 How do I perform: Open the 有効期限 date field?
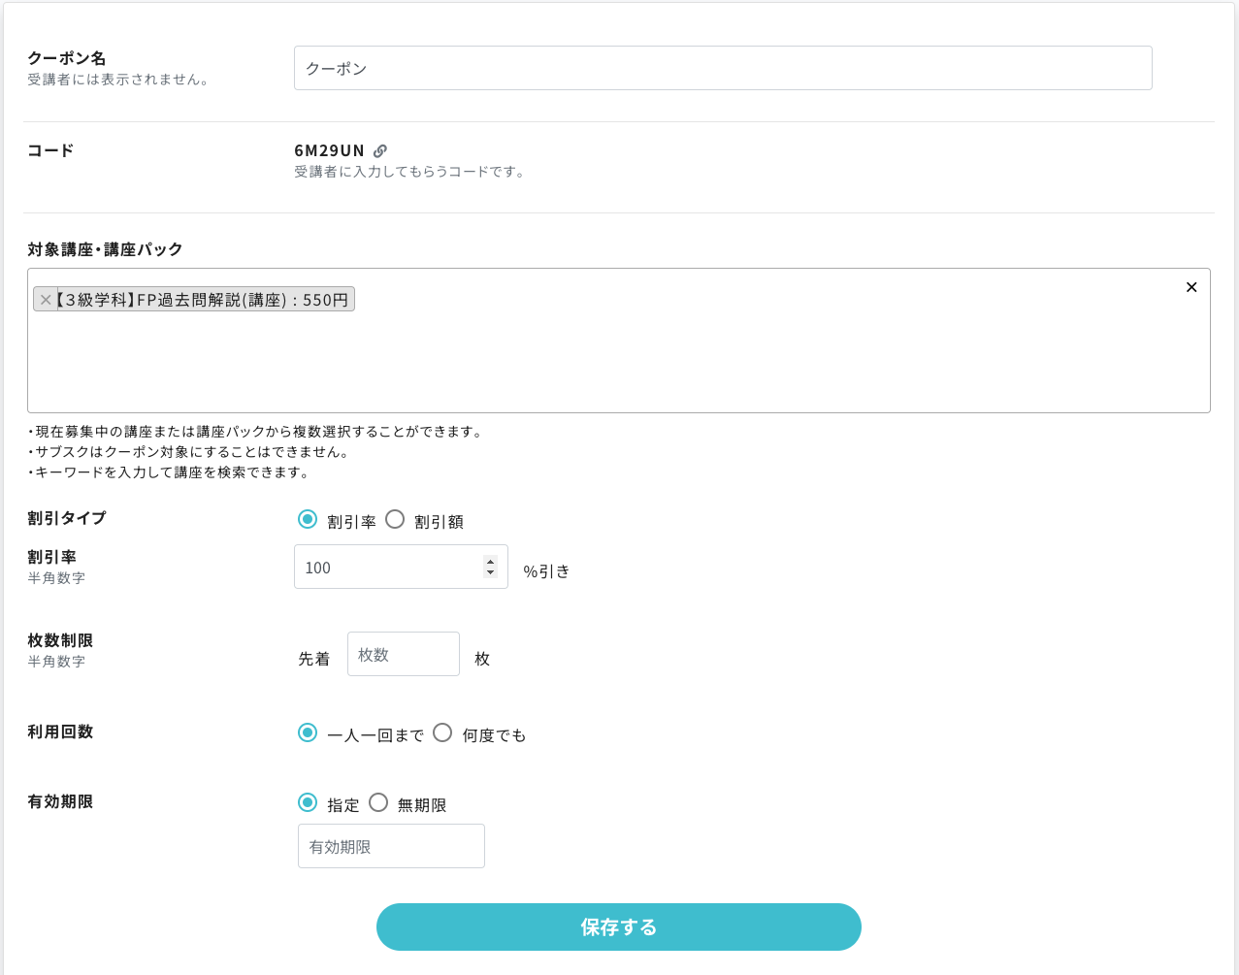(391, 846)
